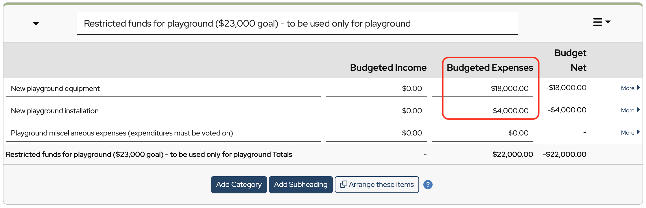Edit the restricted funds section title field
The height and width of the screenshot is (208, 646).
(297, 23)
